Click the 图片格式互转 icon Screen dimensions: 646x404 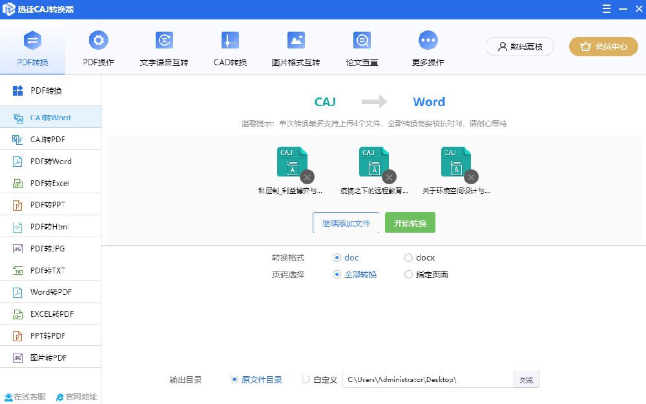coord(296,40)
